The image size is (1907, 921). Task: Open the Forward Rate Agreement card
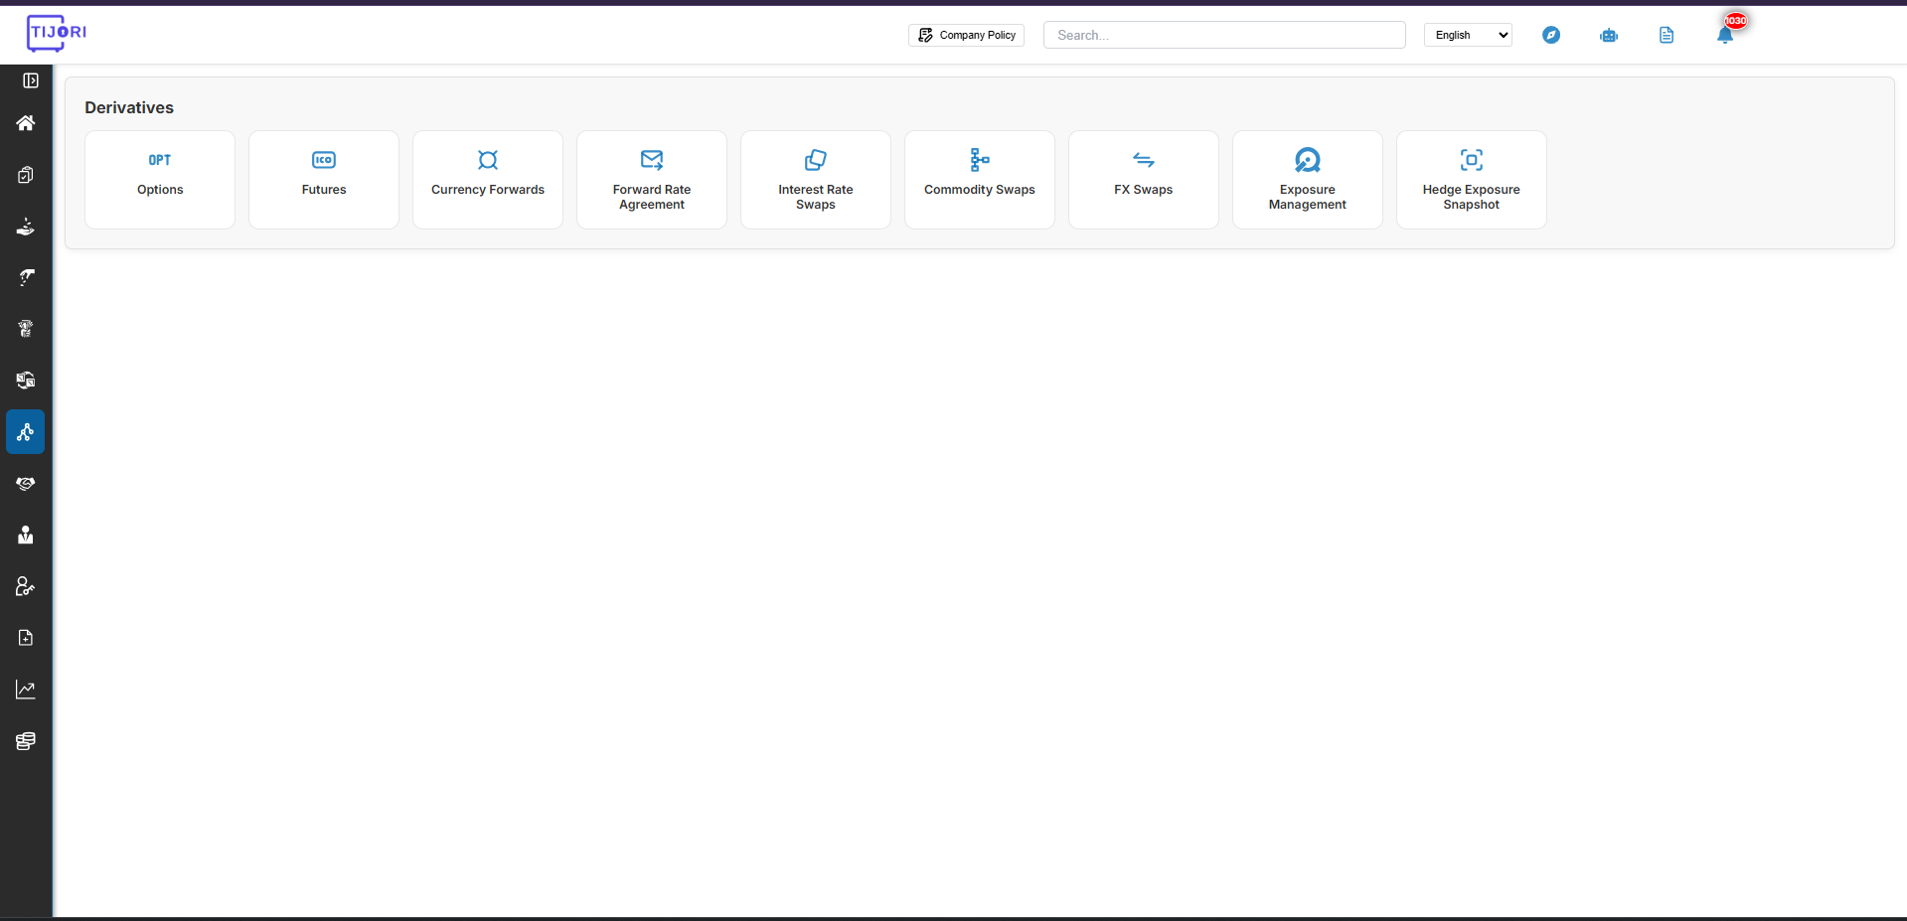coord(652,180)
